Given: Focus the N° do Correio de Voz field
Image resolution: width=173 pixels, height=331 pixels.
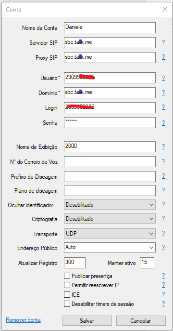Looking at the screenshot, I should [x=110, y=162].
